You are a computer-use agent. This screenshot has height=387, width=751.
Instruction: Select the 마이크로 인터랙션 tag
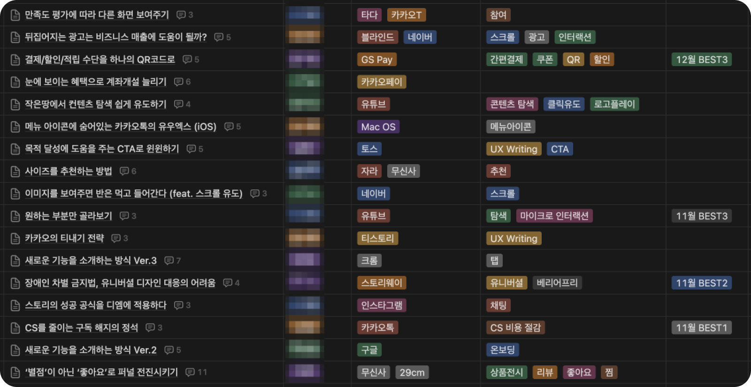[x=554, y=216]
